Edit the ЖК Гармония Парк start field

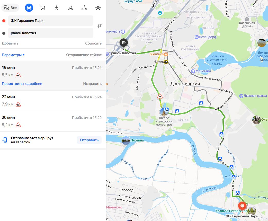coord(51,21)
